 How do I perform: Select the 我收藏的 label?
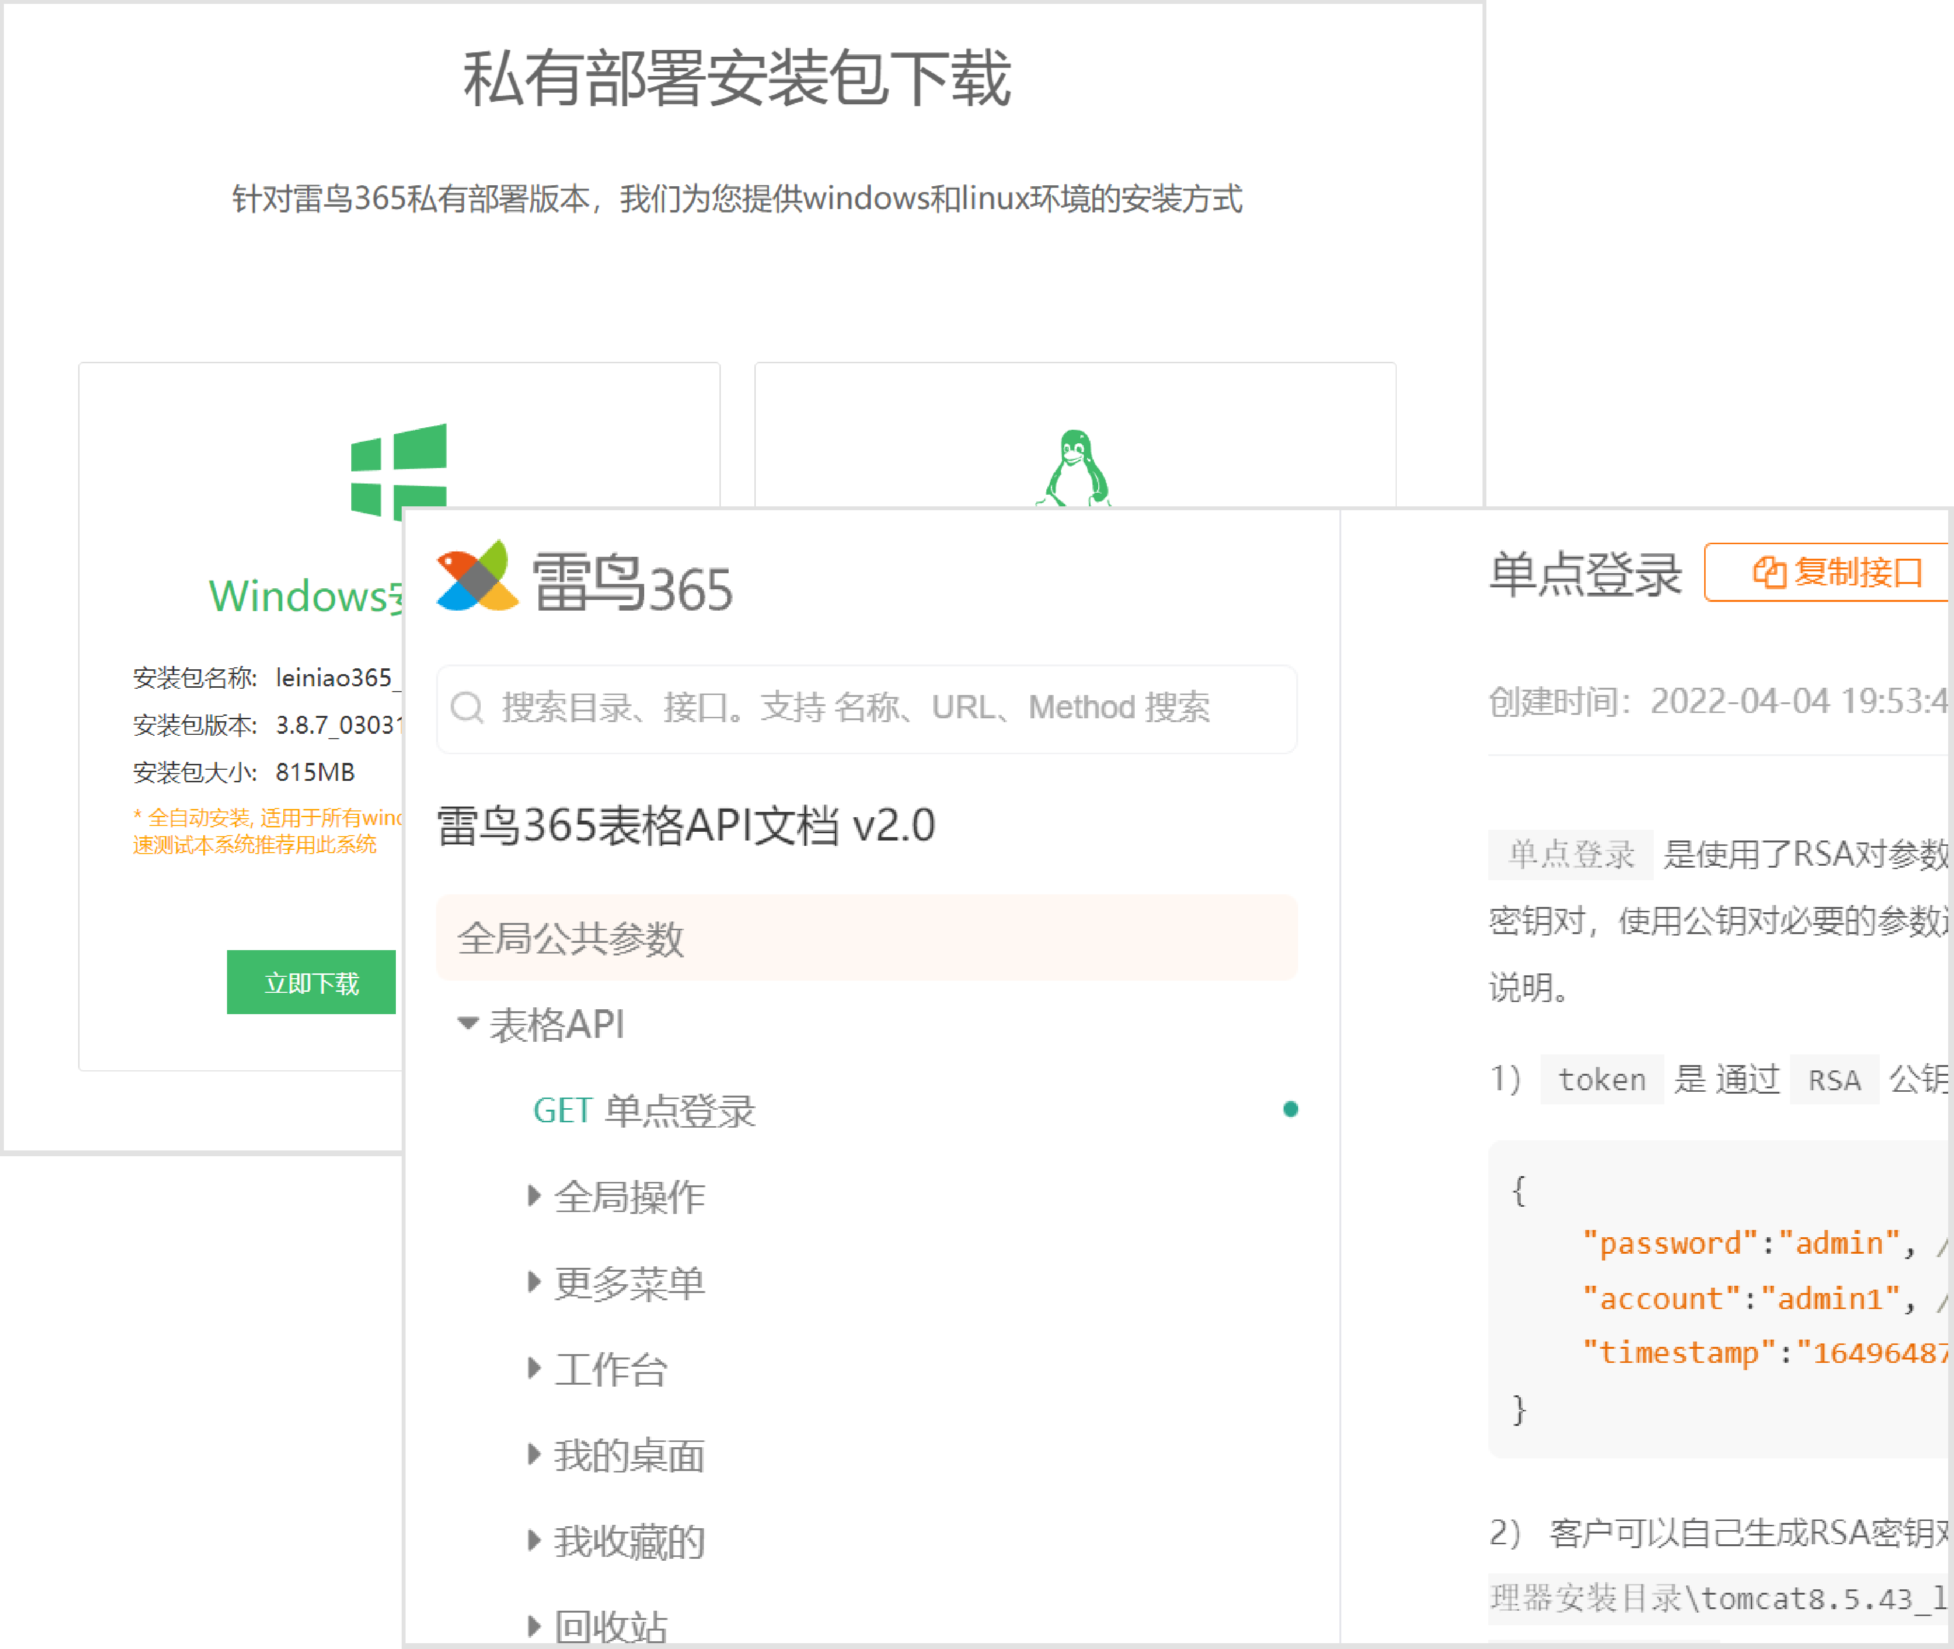(x=629, y=1541)
